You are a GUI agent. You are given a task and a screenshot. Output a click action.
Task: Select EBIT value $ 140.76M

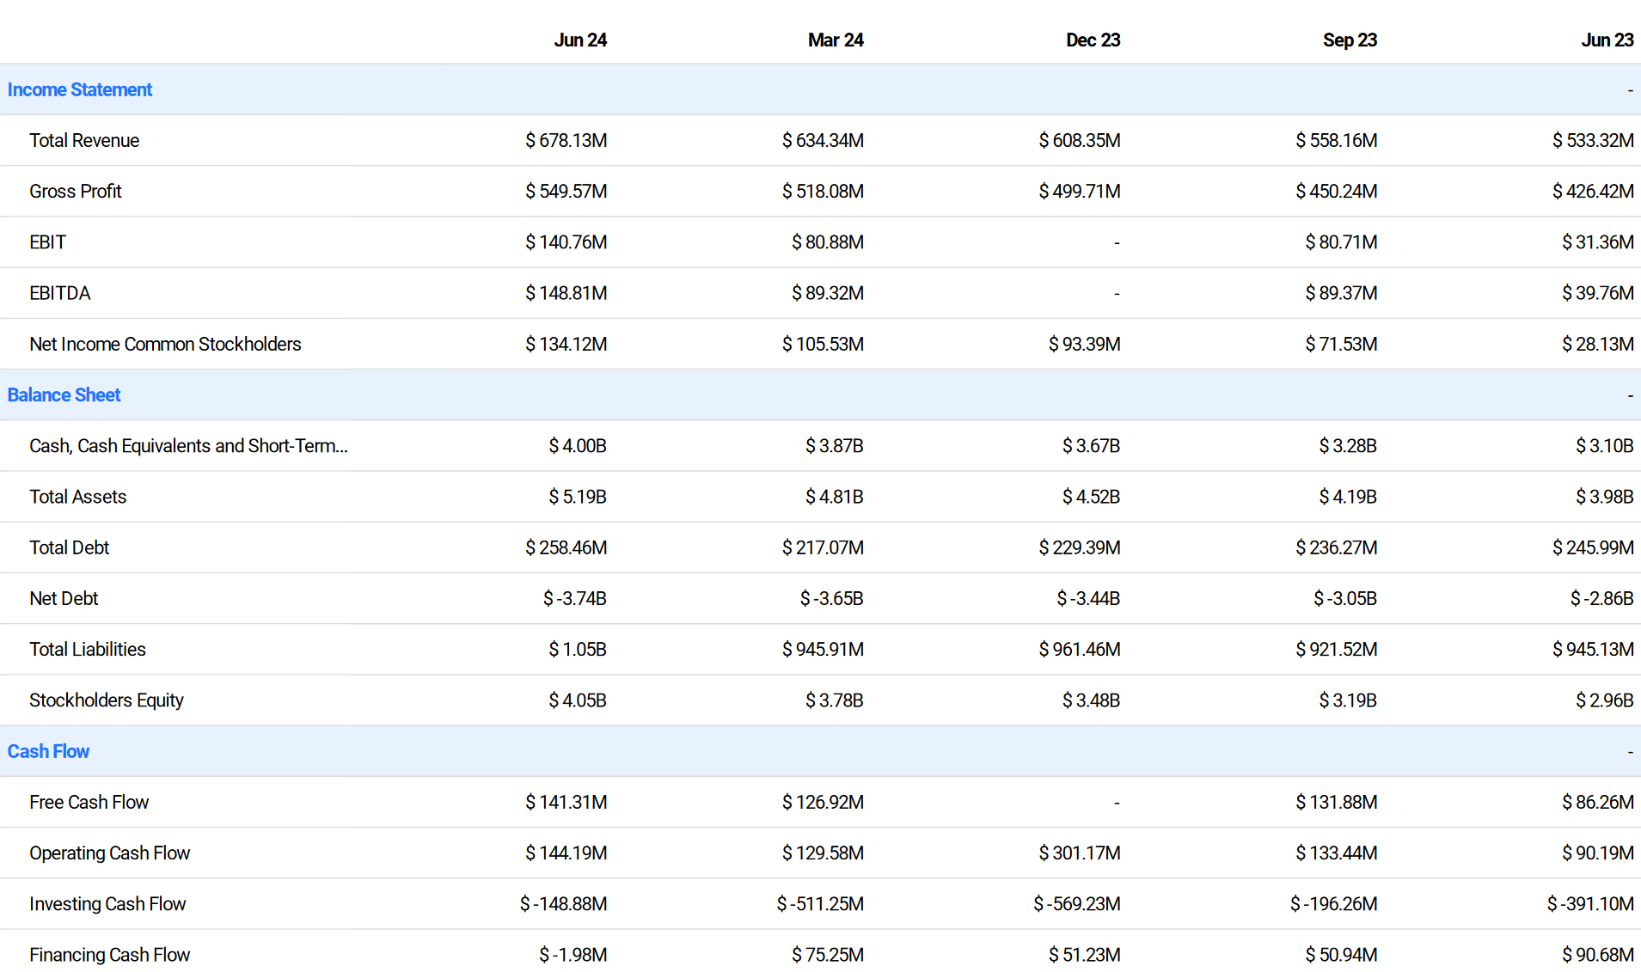pos(566,242)
